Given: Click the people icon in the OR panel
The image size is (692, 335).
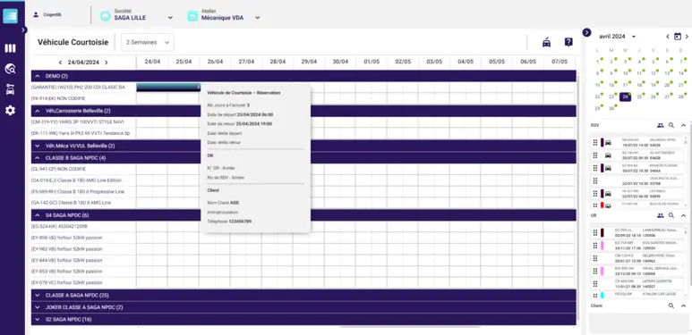Looking at the screenshot, I should click(x=661, y=215).
